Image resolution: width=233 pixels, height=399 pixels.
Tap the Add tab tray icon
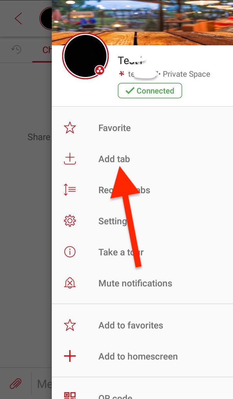coord(70,159)
